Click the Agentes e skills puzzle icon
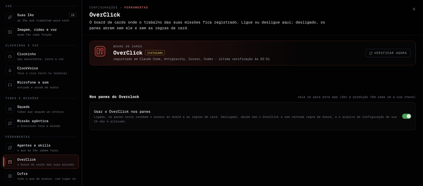 (10, 148)
